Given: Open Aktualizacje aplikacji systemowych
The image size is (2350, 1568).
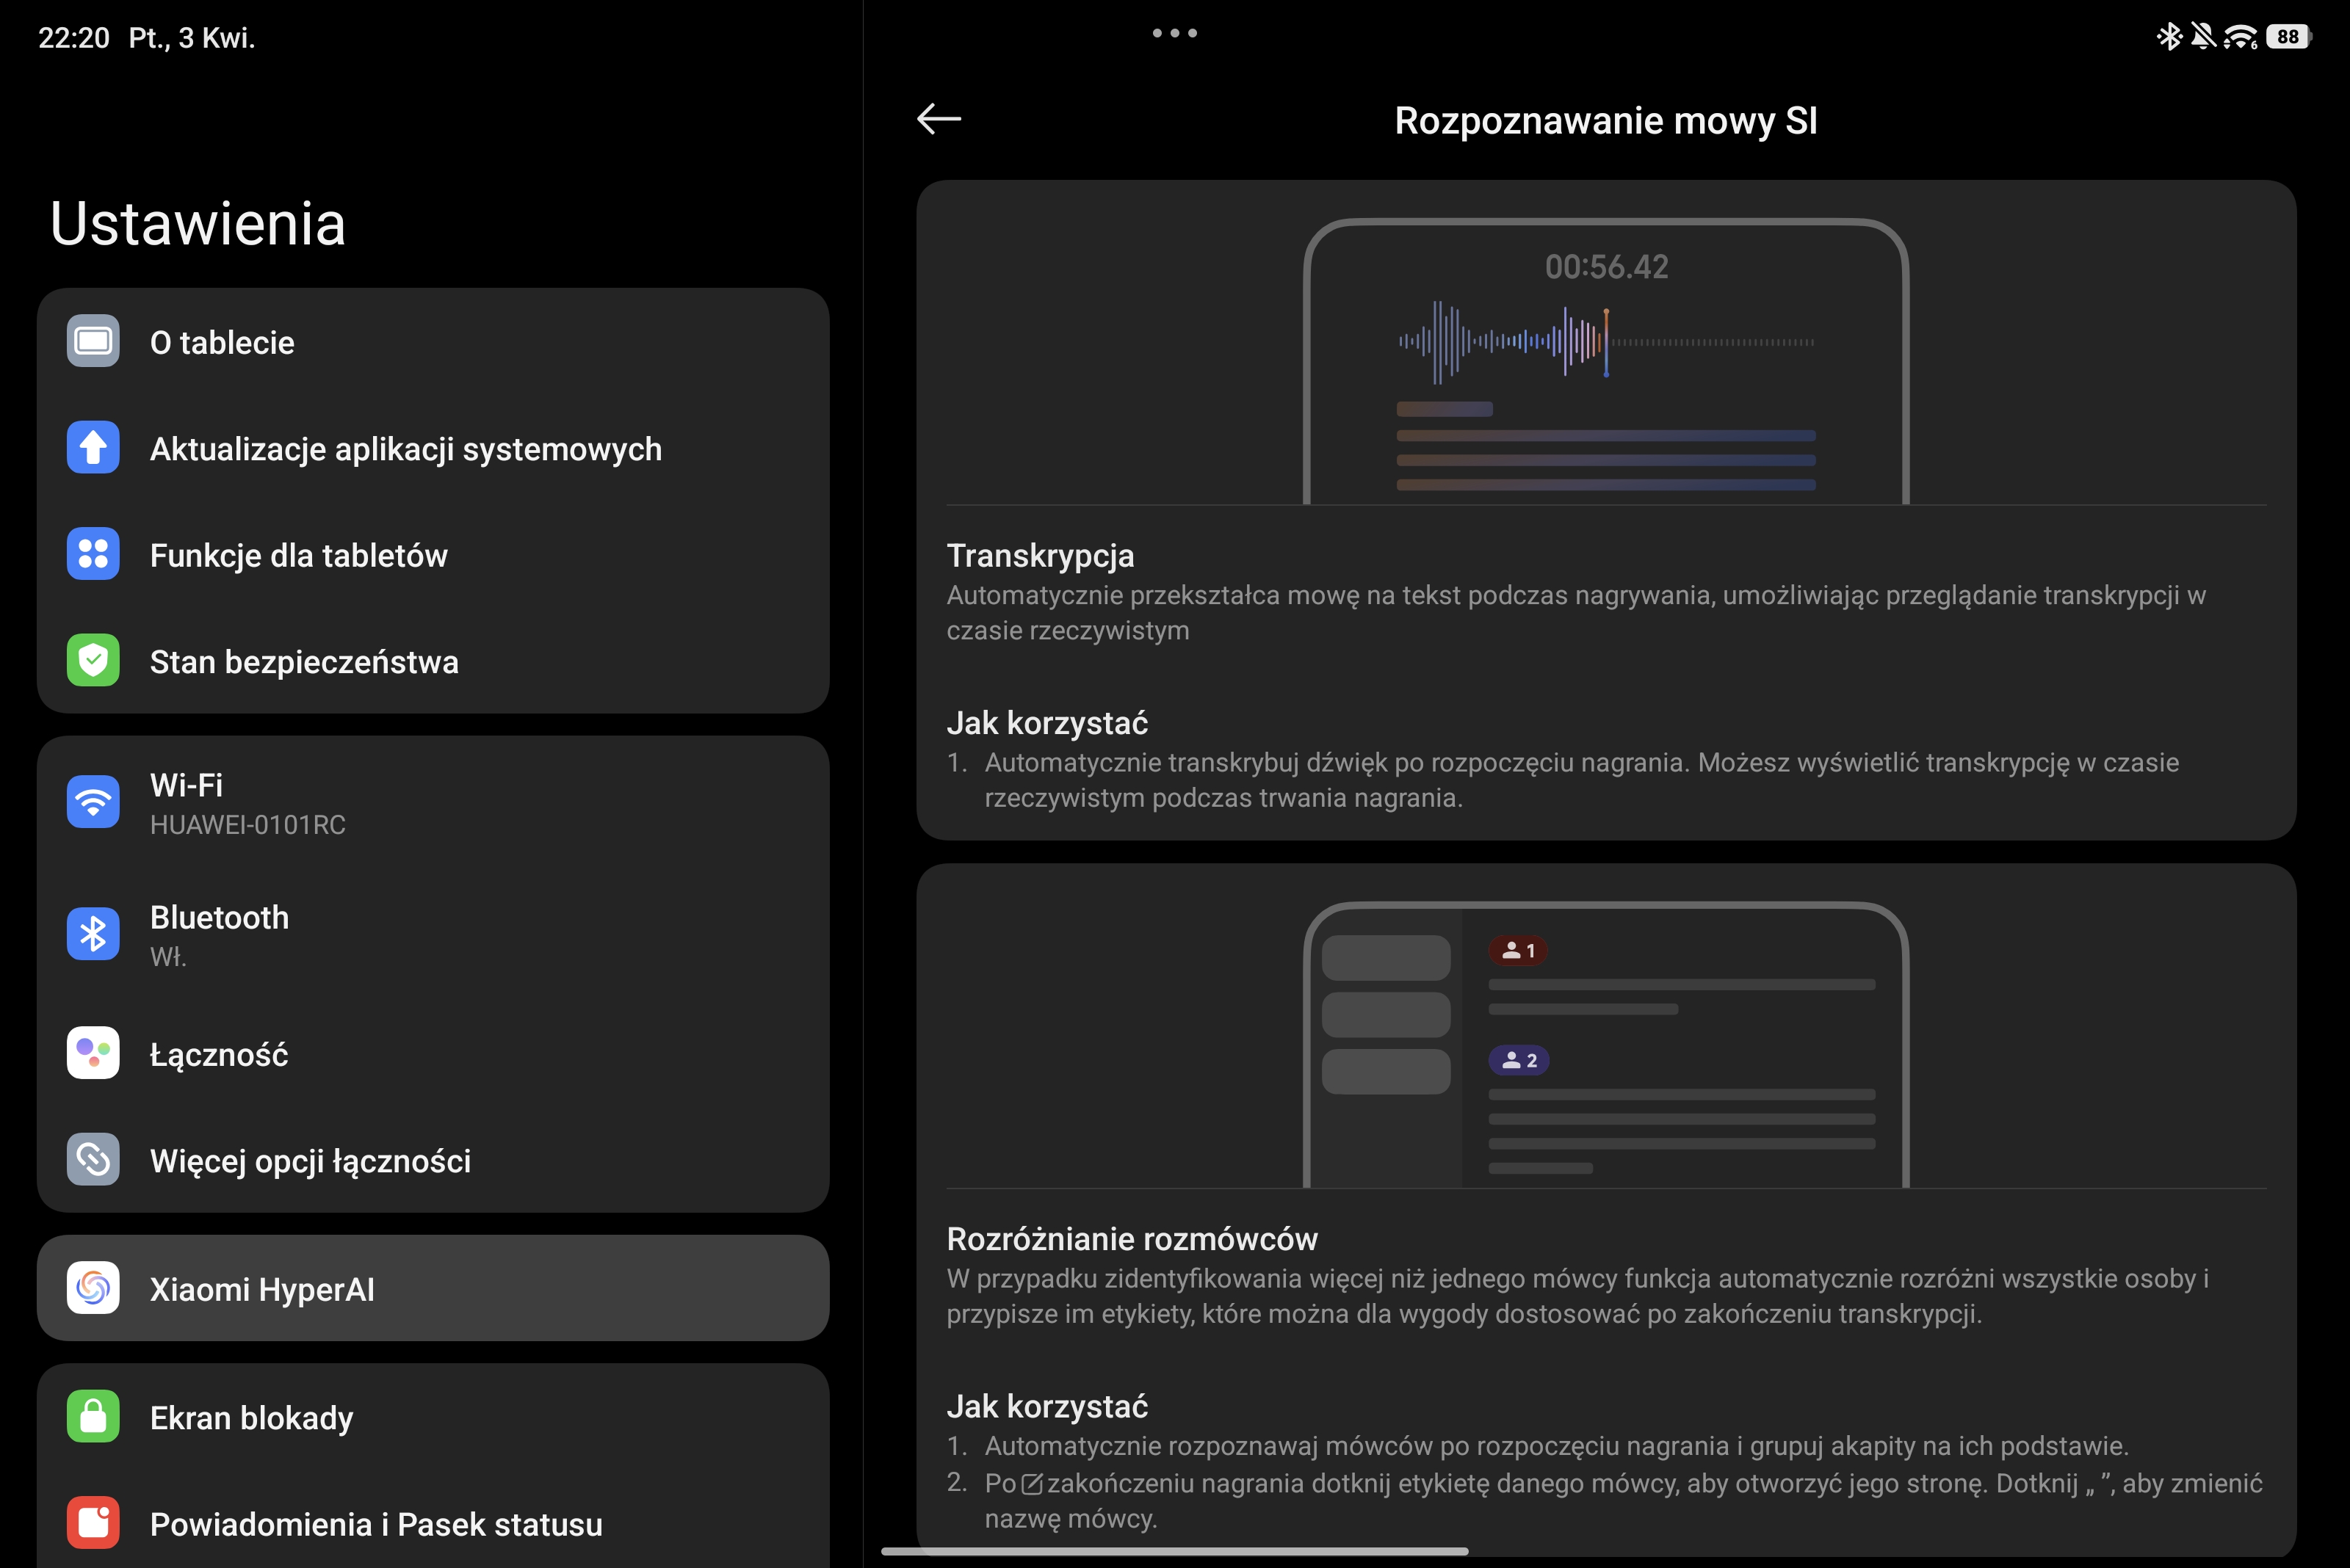Looking at the screenshot, I should pos(405,449).
